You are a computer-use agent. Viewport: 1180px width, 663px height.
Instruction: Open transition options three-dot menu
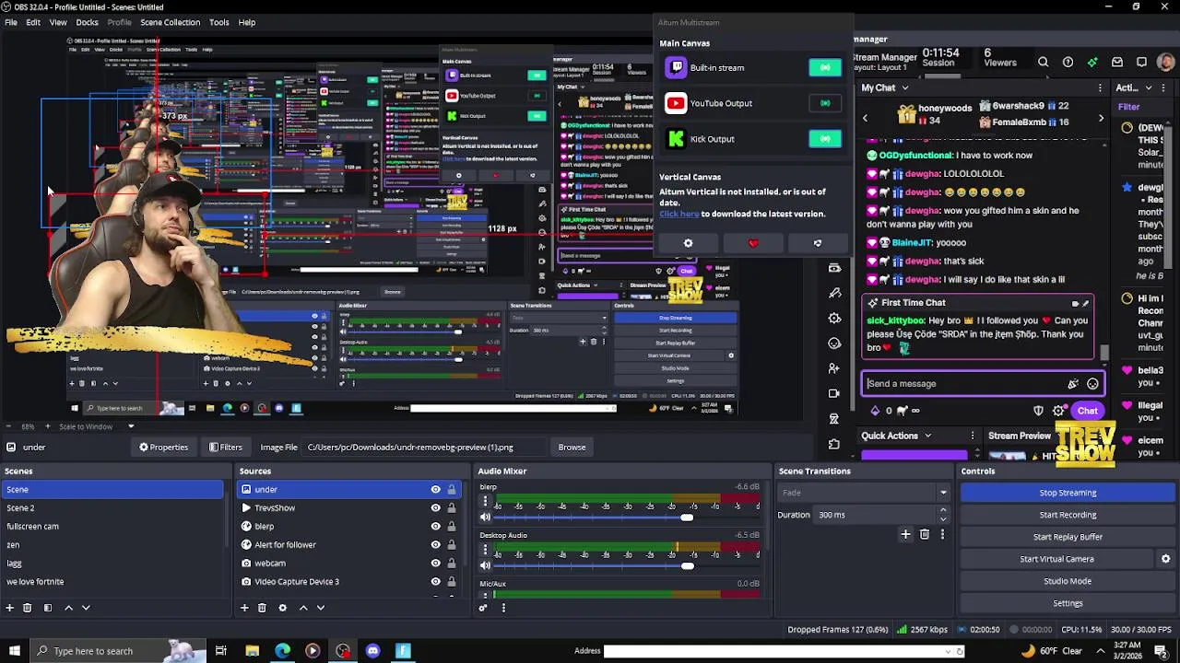coord(942,534)
